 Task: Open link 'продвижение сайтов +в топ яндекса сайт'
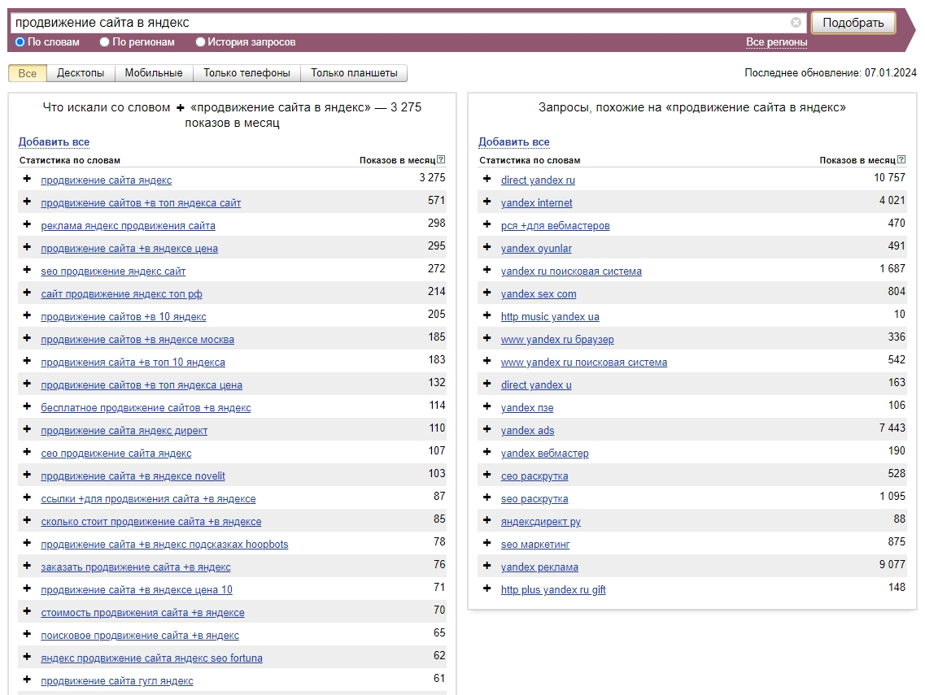pyautogui.click(x=141, y=202)
